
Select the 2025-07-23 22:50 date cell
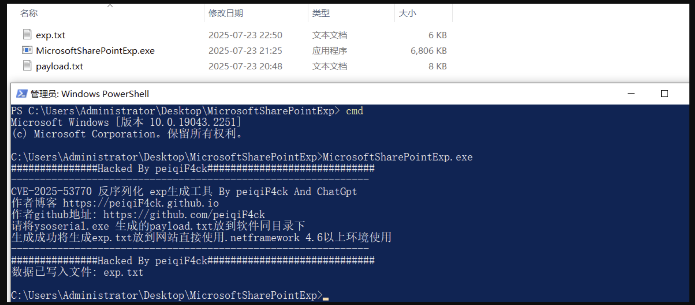[x=245, y=35]
